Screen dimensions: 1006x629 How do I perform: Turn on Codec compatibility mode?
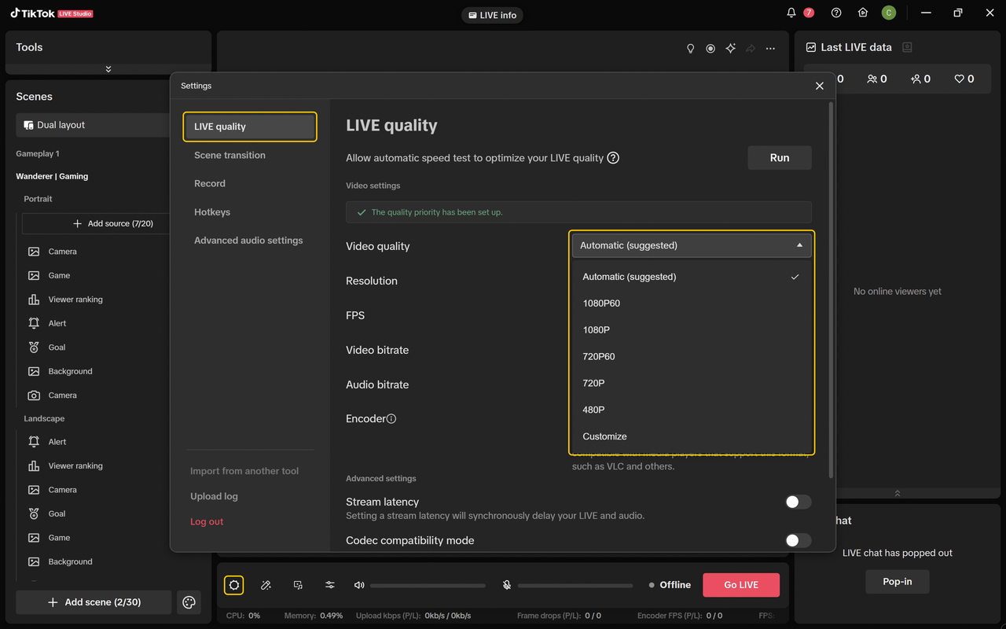[x=798, y=540]
